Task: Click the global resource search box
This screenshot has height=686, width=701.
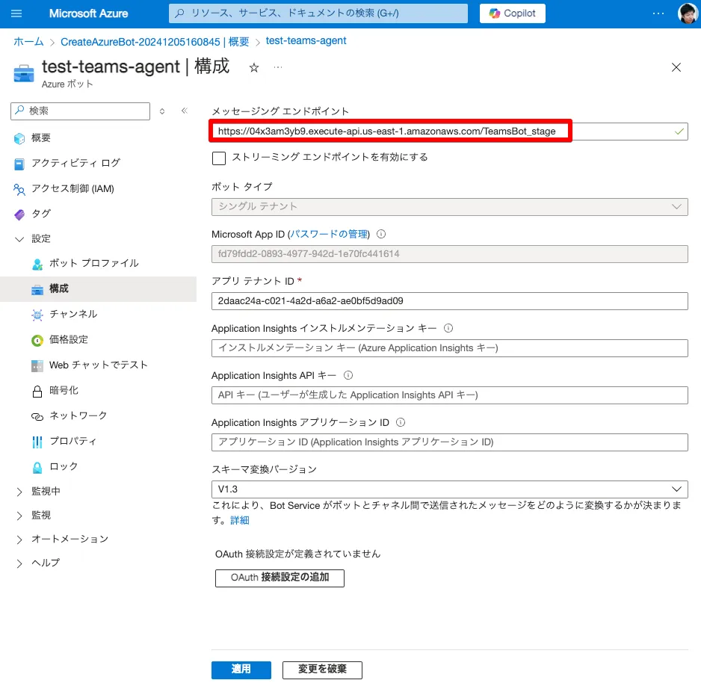Action: tap(318, 13)
